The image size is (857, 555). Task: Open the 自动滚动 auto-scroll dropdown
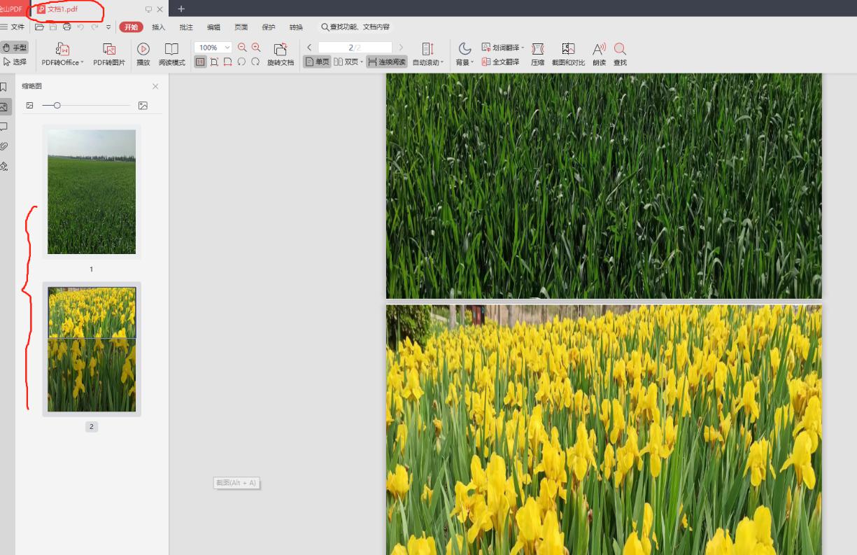[428, 55]
